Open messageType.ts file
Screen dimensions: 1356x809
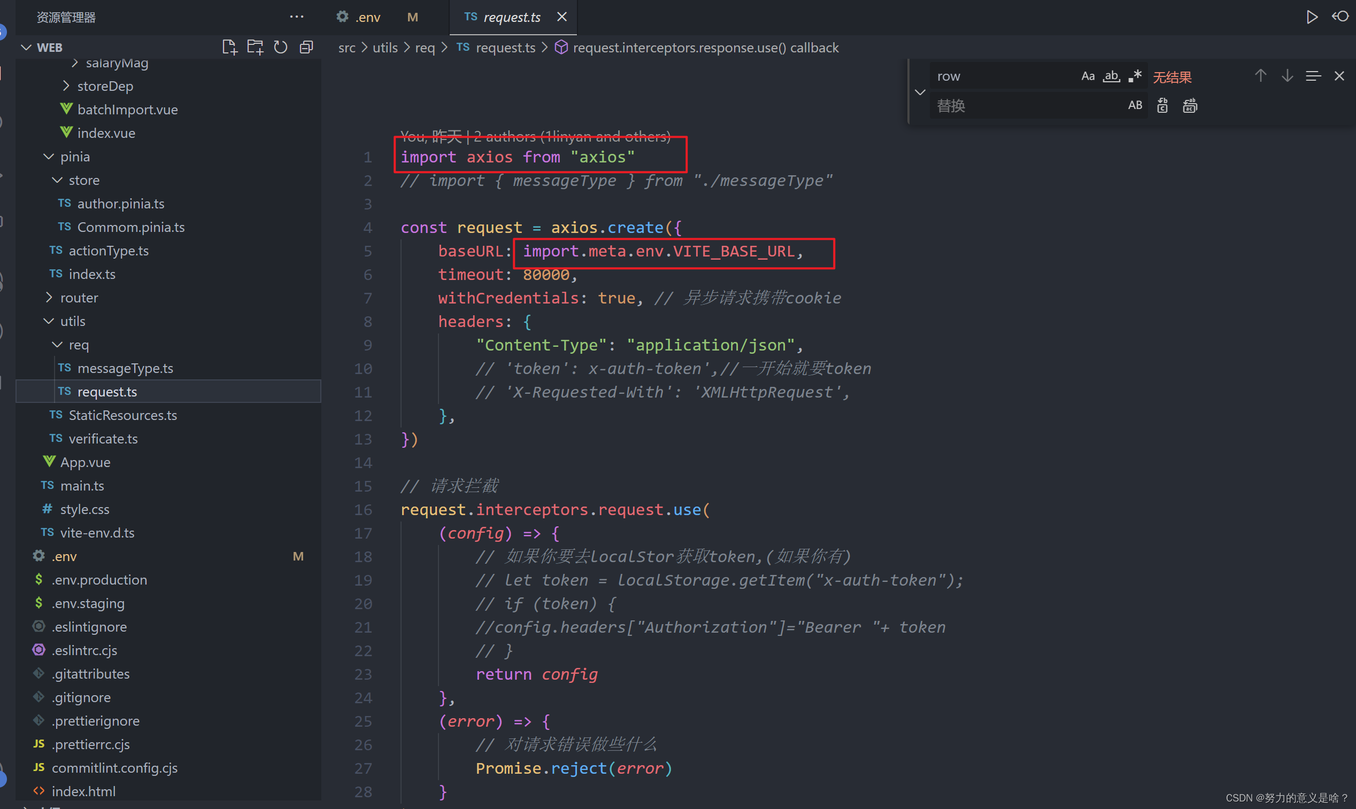tap(125, 368)
